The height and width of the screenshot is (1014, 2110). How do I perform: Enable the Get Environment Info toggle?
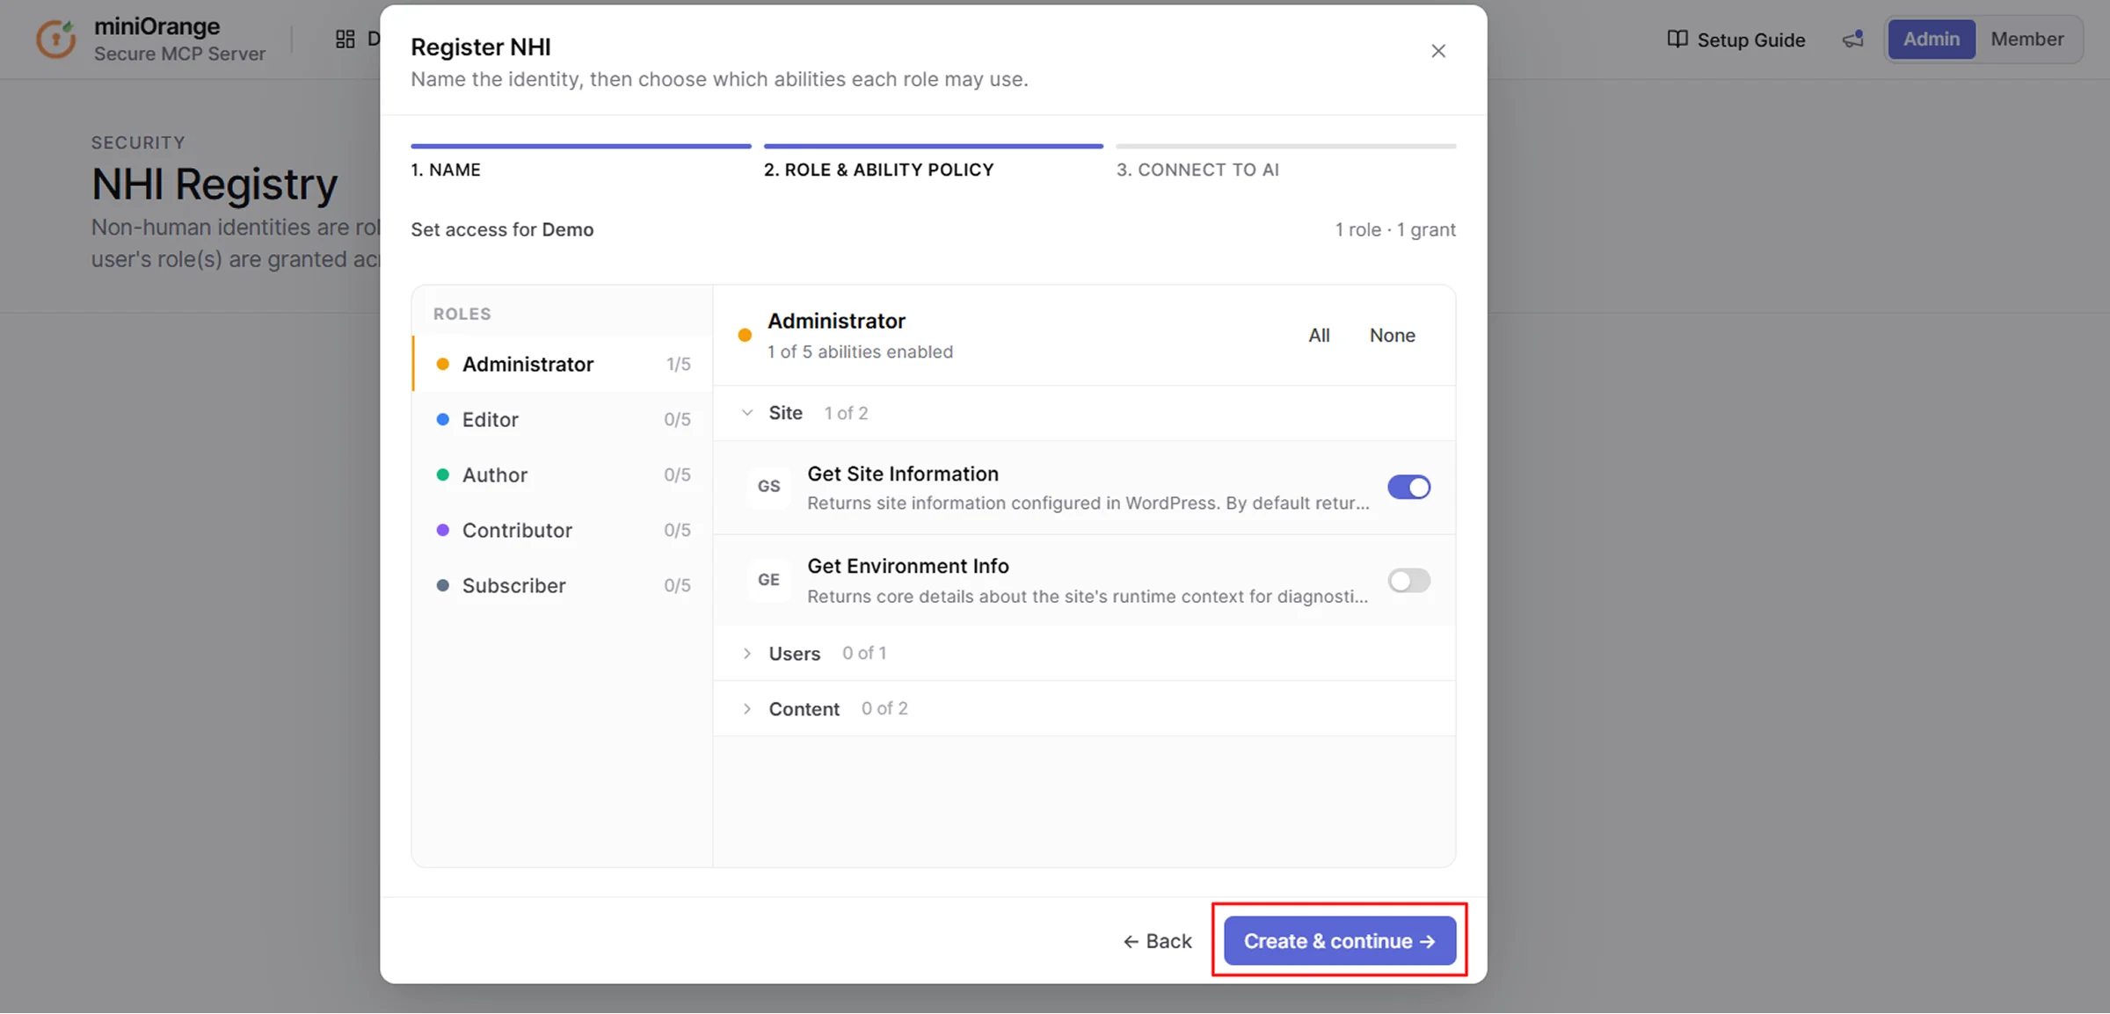[x=1409, y=580]
